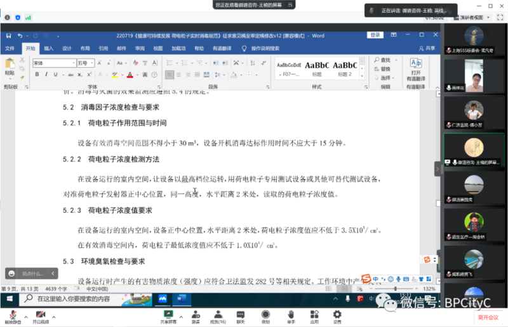508x327 pixels.
Task: Apply yellow text highlight color
Action: tap(115, 75)
